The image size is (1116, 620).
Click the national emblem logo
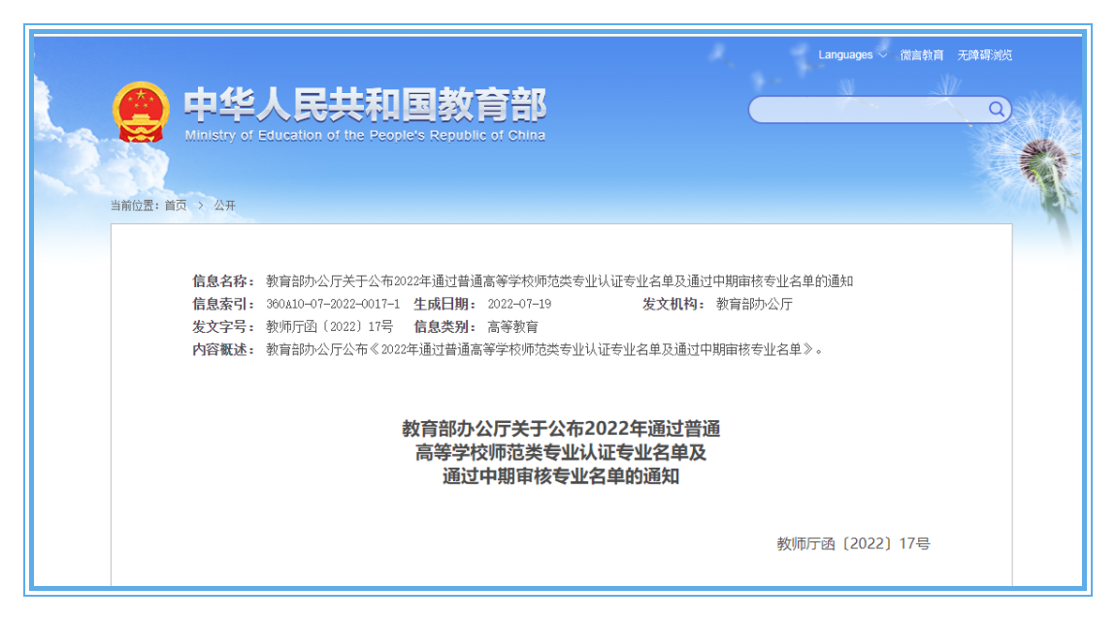[140, 112]
